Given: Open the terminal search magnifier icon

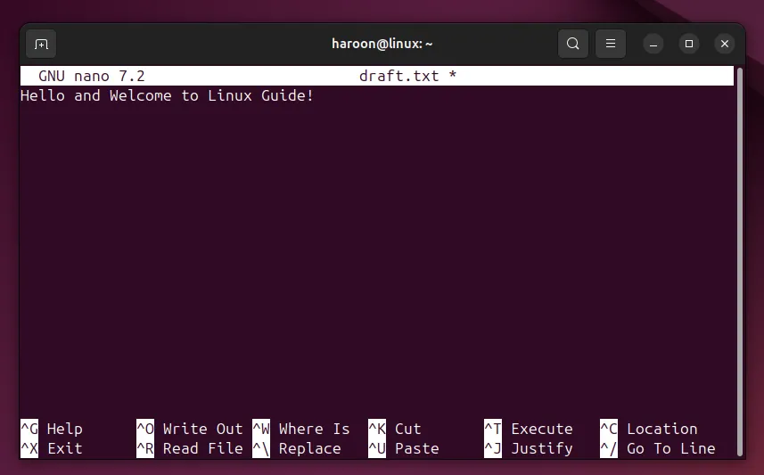Looking at the screenshot, I should point(573,43).
